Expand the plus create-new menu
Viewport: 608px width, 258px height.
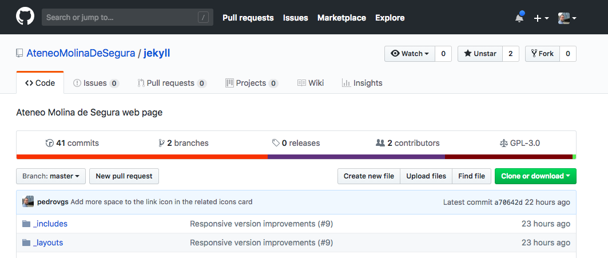tap(541, 18)
